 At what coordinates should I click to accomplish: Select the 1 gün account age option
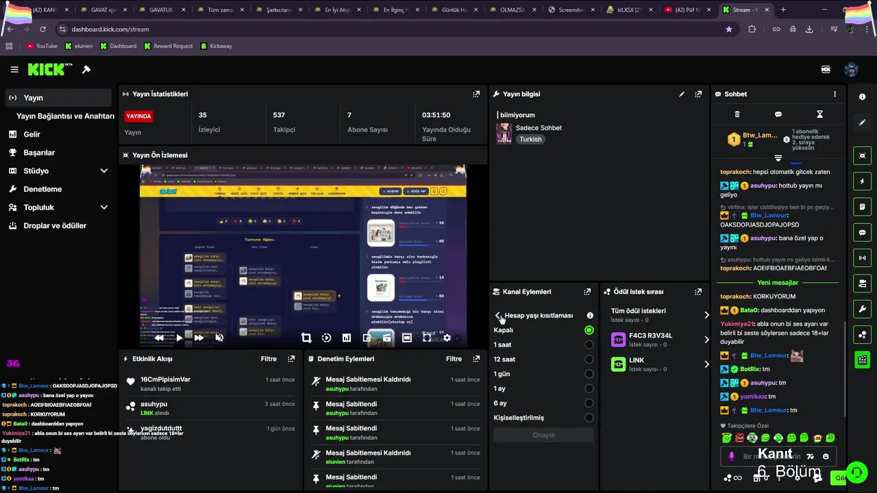(589, 374)
